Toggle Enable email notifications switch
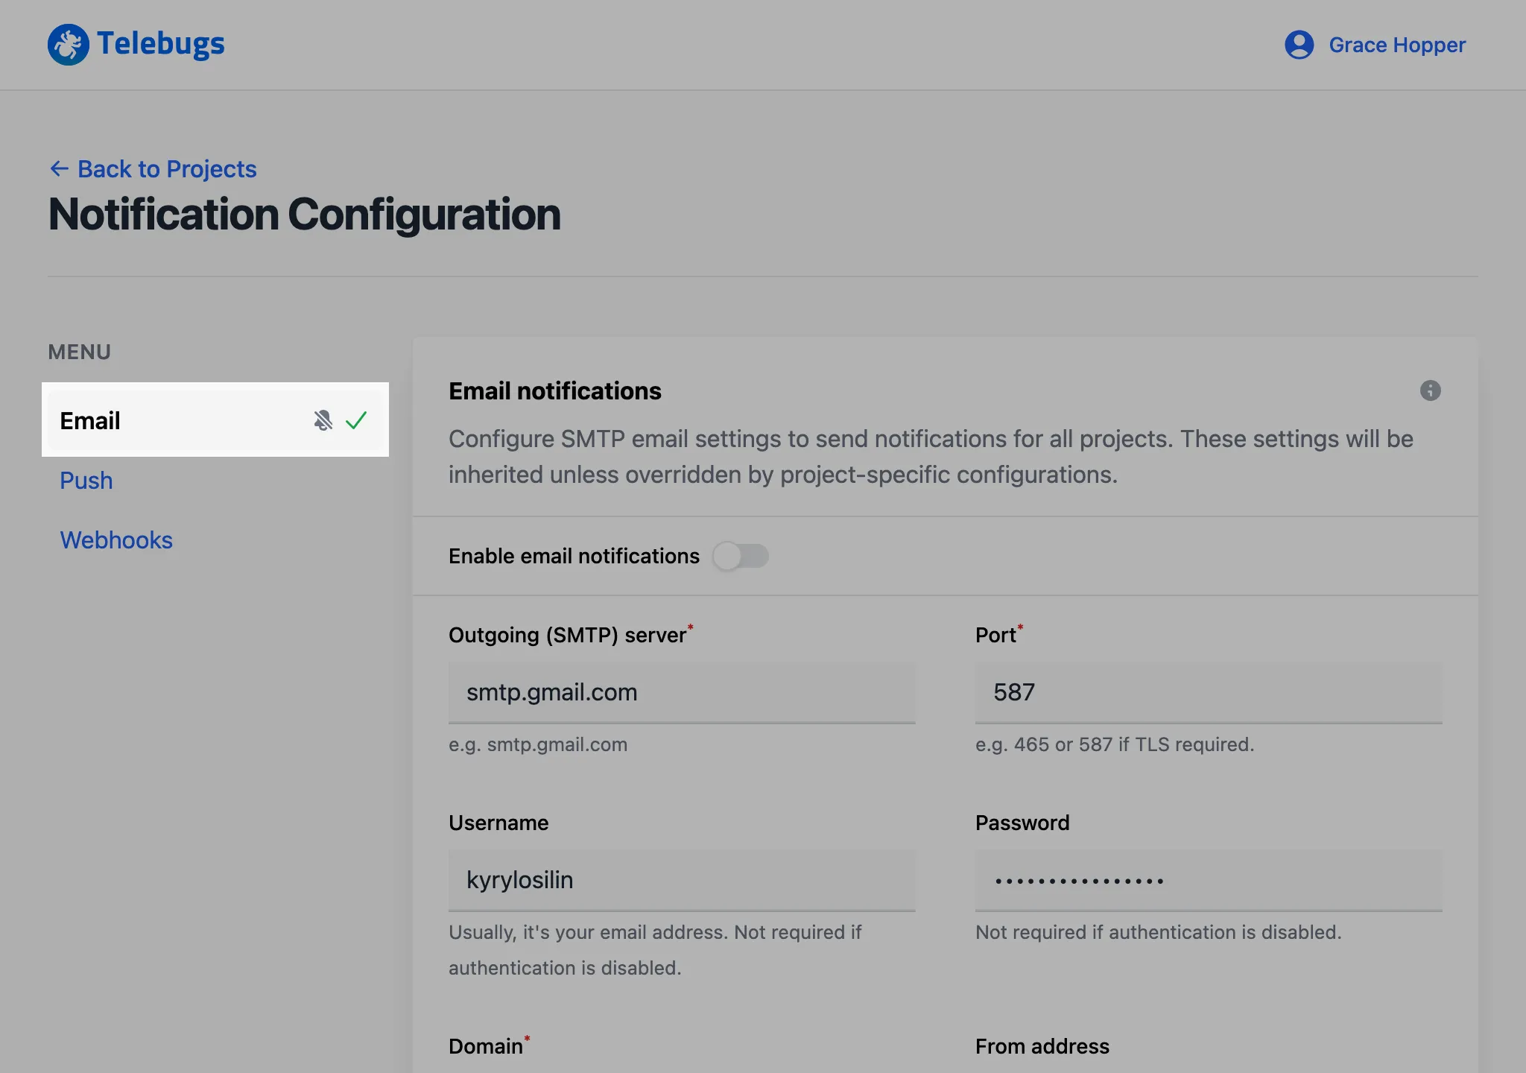1526x1073 pixels. click(x=741, y=556)
